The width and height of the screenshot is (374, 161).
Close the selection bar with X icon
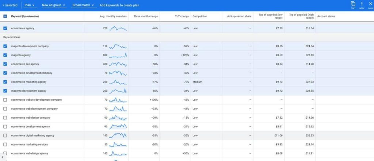(370, 4)
